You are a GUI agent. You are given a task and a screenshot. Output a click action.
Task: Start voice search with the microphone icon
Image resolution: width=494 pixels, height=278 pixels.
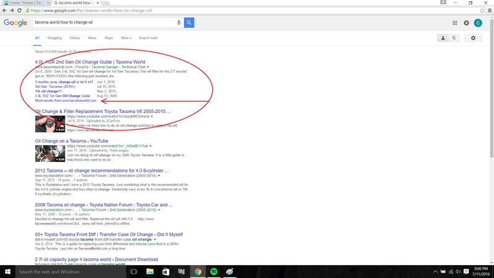pos(178,22)
